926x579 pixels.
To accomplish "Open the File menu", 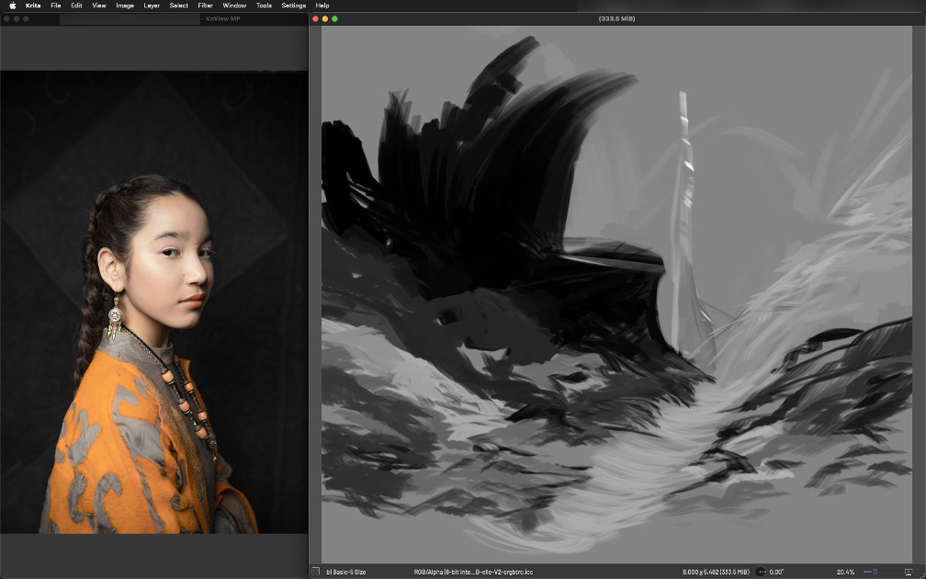I will tap(56, 6).
